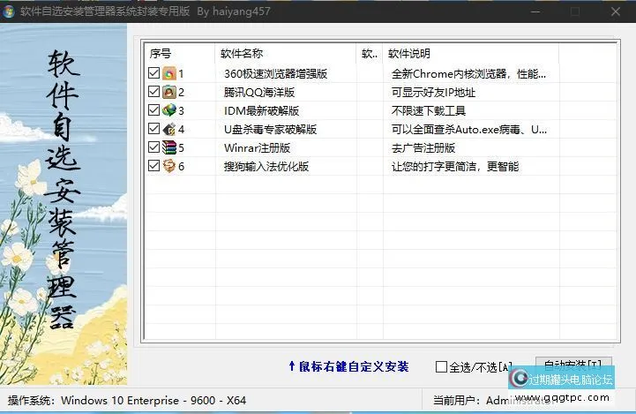Screen dimensions: 636x414
Task: Select the 搜狗输入法优化版 name cell
Action: [x=266, y=167]
